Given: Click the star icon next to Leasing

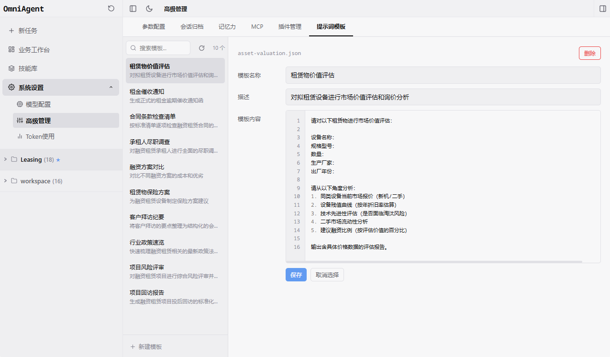Looking at the screenshot, I should click(58, 160).
